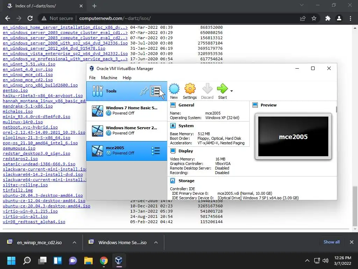The height and width of the screenshot is (269, 358).
Task: Click the System chip icon
Action: 173,126
